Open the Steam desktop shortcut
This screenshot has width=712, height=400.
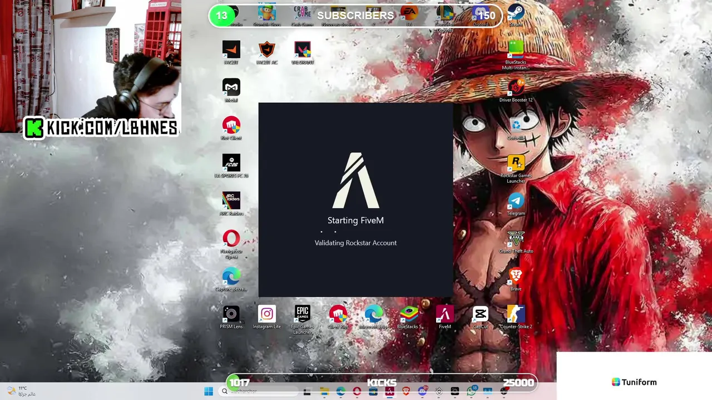516,15
